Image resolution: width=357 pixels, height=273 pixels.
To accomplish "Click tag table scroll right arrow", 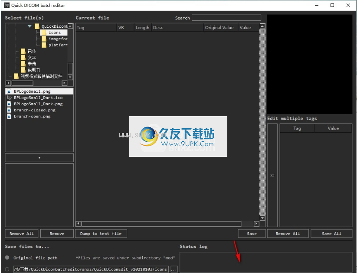I will 256,224.
